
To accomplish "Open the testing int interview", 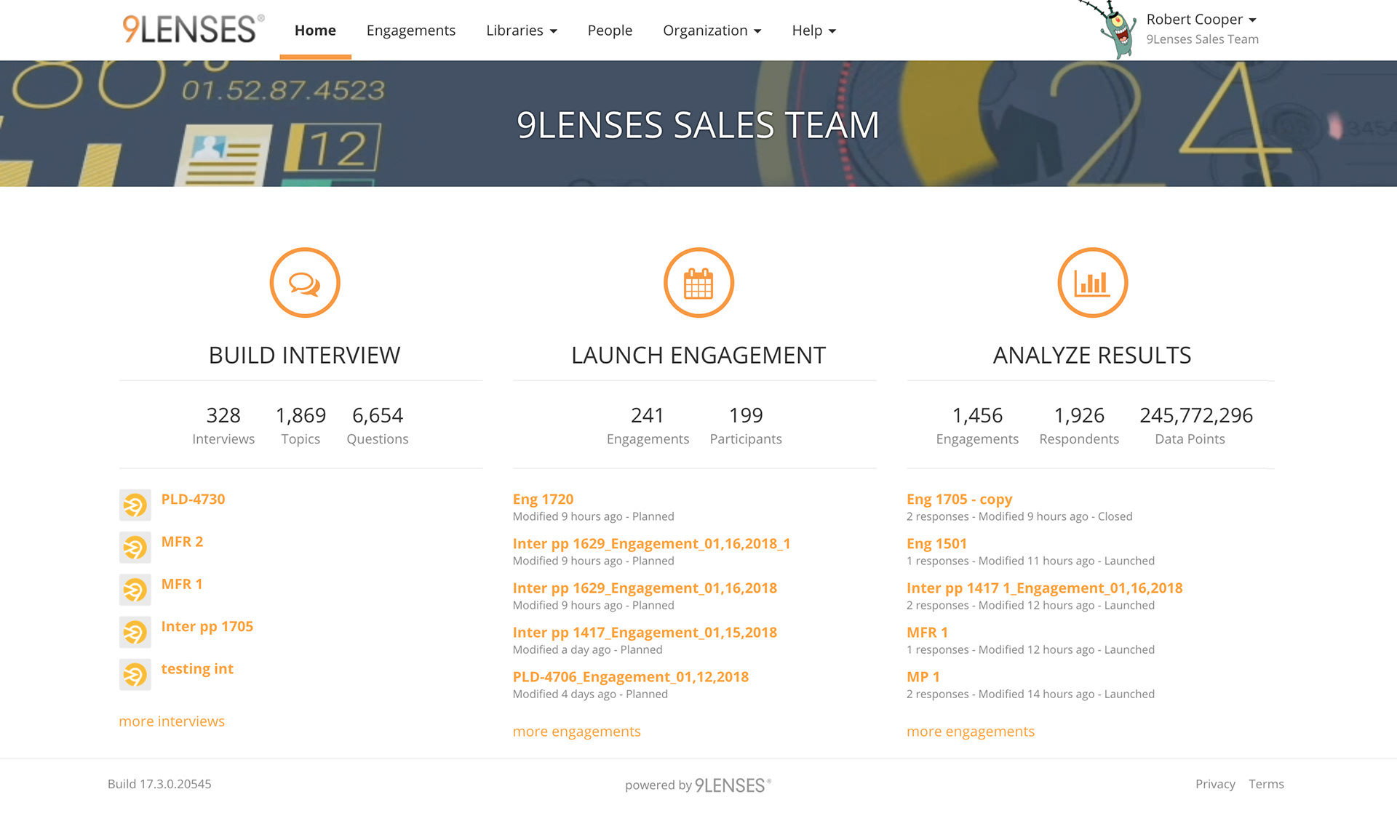I will (197, 668).
